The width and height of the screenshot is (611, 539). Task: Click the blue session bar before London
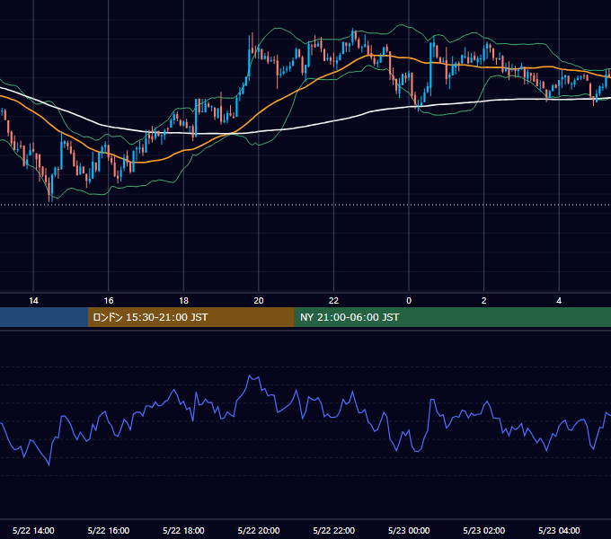pyautogui.click(x=44, y=317)
